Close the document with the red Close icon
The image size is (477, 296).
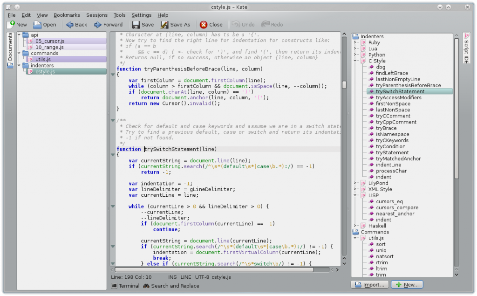tap(204, 25)
